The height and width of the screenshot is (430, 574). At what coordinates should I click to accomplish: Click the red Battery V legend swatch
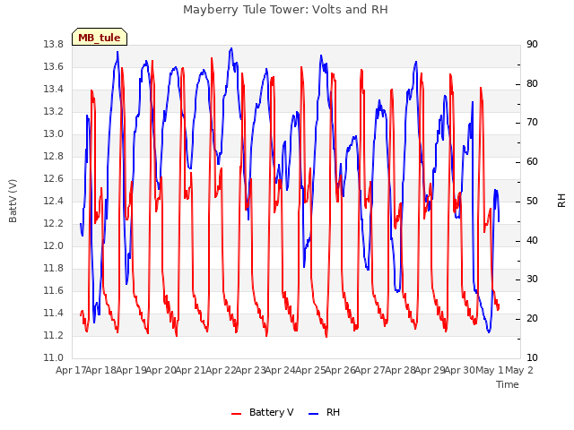(237, 413)
